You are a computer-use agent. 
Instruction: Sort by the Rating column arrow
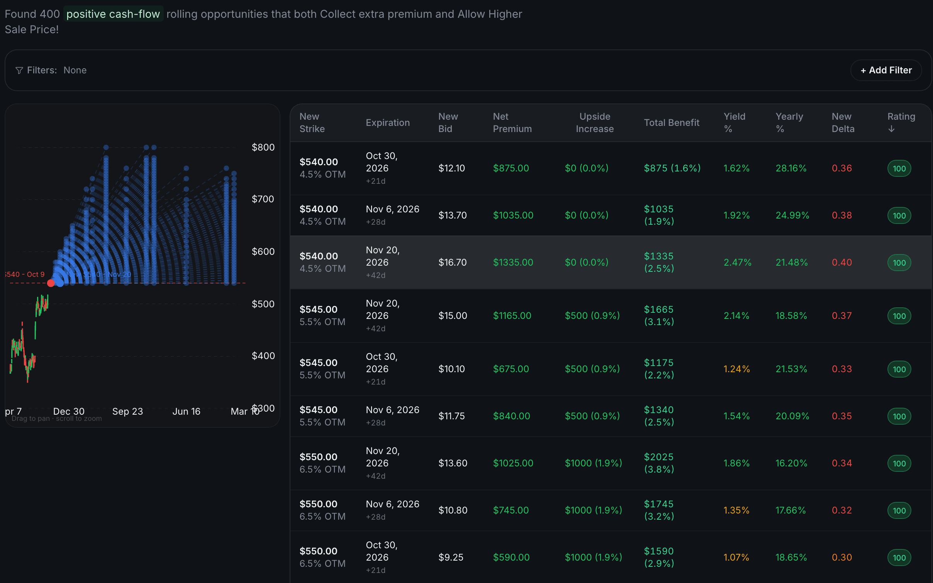pos(891,129)
